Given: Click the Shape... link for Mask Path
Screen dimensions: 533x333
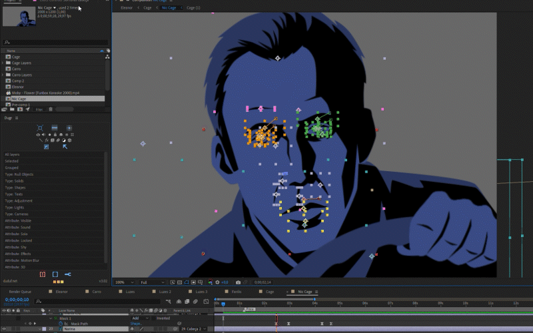Looking at the screenshot, I should (136, 324).
